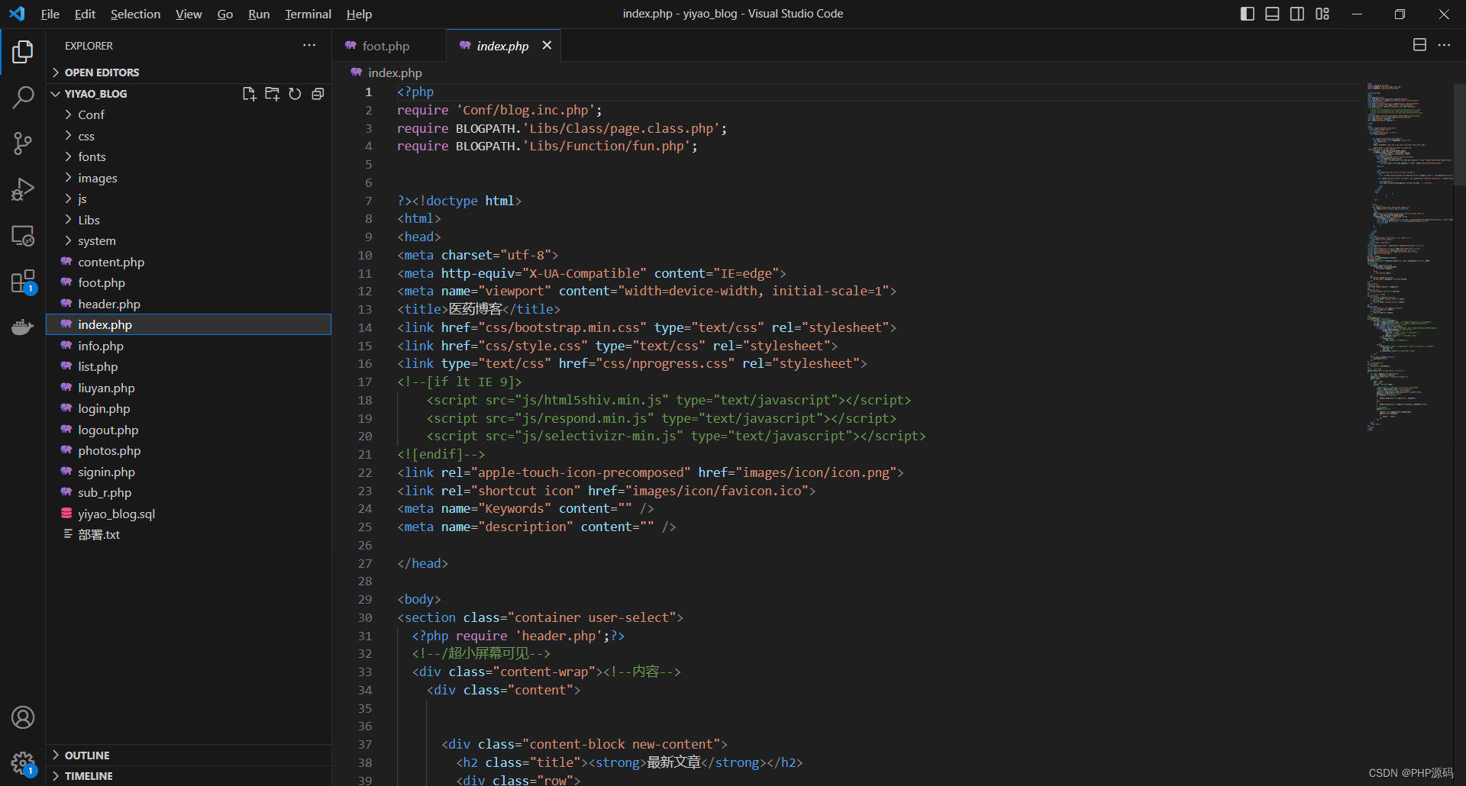
Task: Expand the OPEN EDITORS section
Action: pyautogui.click(x=189, y=72)
